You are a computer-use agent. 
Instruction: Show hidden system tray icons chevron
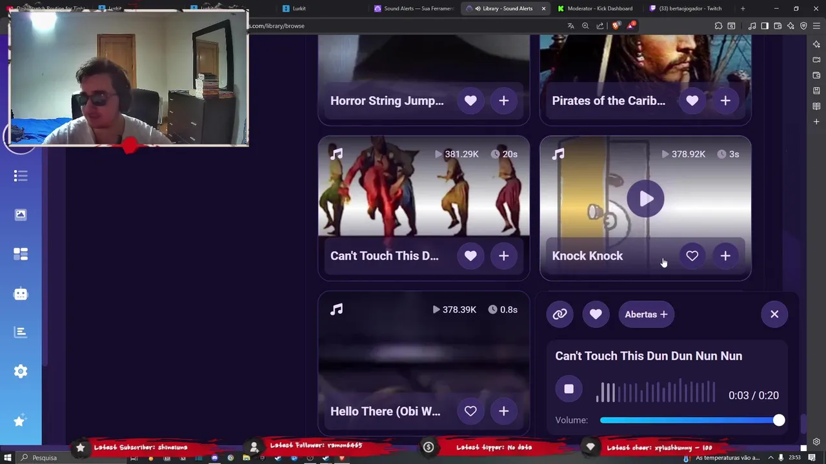pos(770,458)
